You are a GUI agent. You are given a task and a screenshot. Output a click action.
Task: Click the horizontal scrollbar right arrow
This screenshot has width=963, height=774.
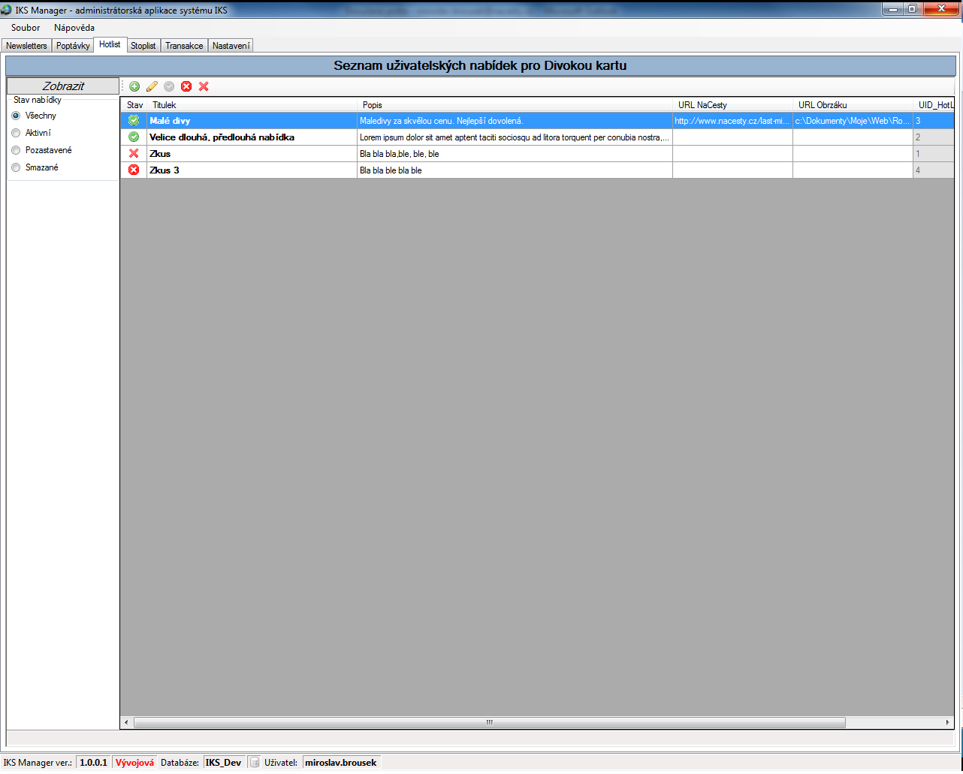[x=948, y=722]
